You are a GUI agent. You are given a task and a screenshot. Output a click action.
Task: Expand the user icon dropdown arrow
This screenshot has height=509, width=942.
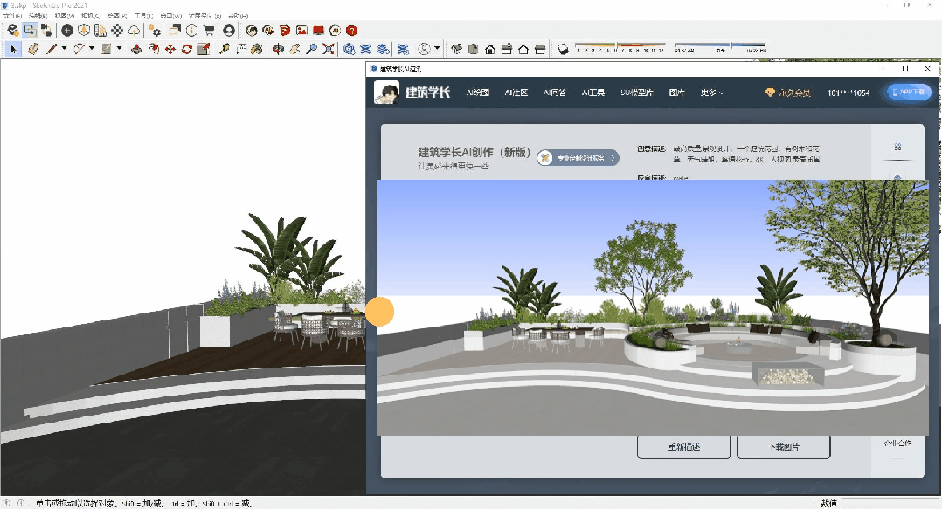437,48
